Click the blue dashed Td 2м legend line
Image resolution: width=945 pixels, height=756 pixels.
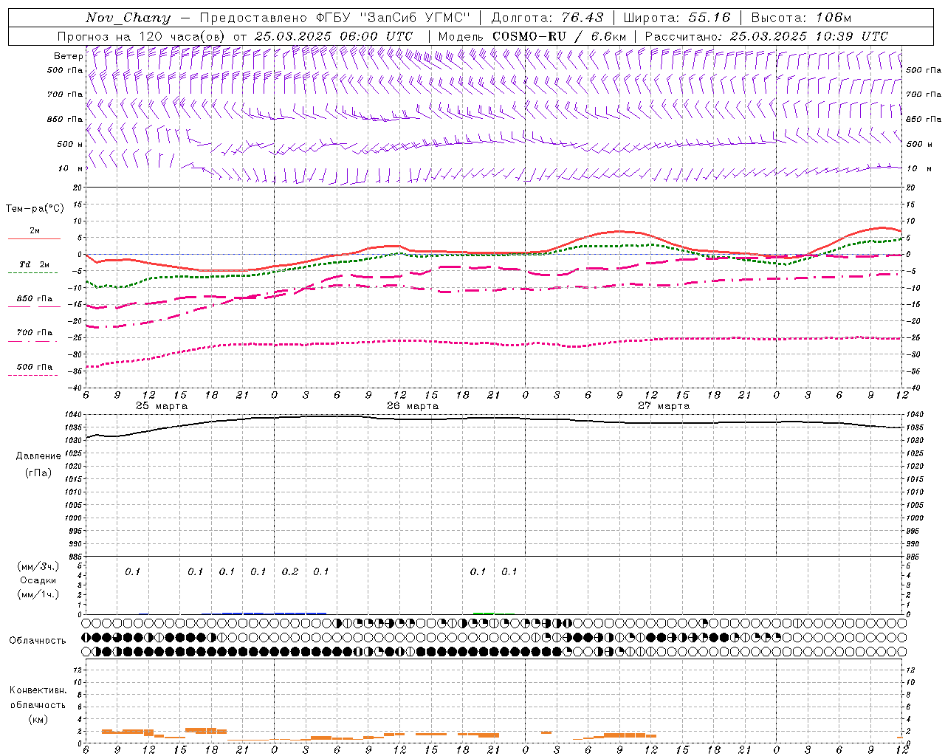click(x=33, y=273)
